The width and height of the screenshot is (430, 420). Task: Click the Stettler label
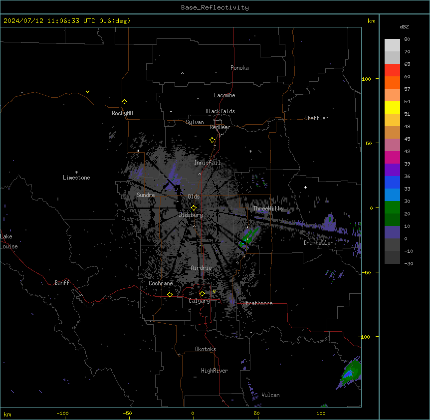(316, 118)
